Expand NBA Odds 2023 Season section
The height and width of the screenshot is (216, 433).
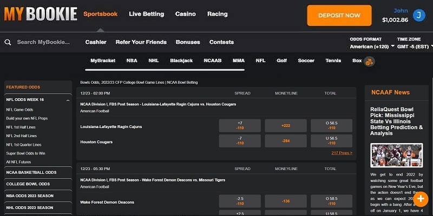pos(38,196)
